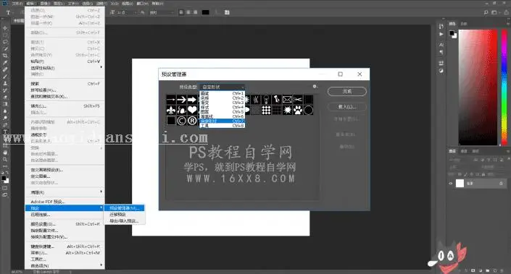Open the warp text option in options bar
Screen dimensions: 511x274
[217, 12]
